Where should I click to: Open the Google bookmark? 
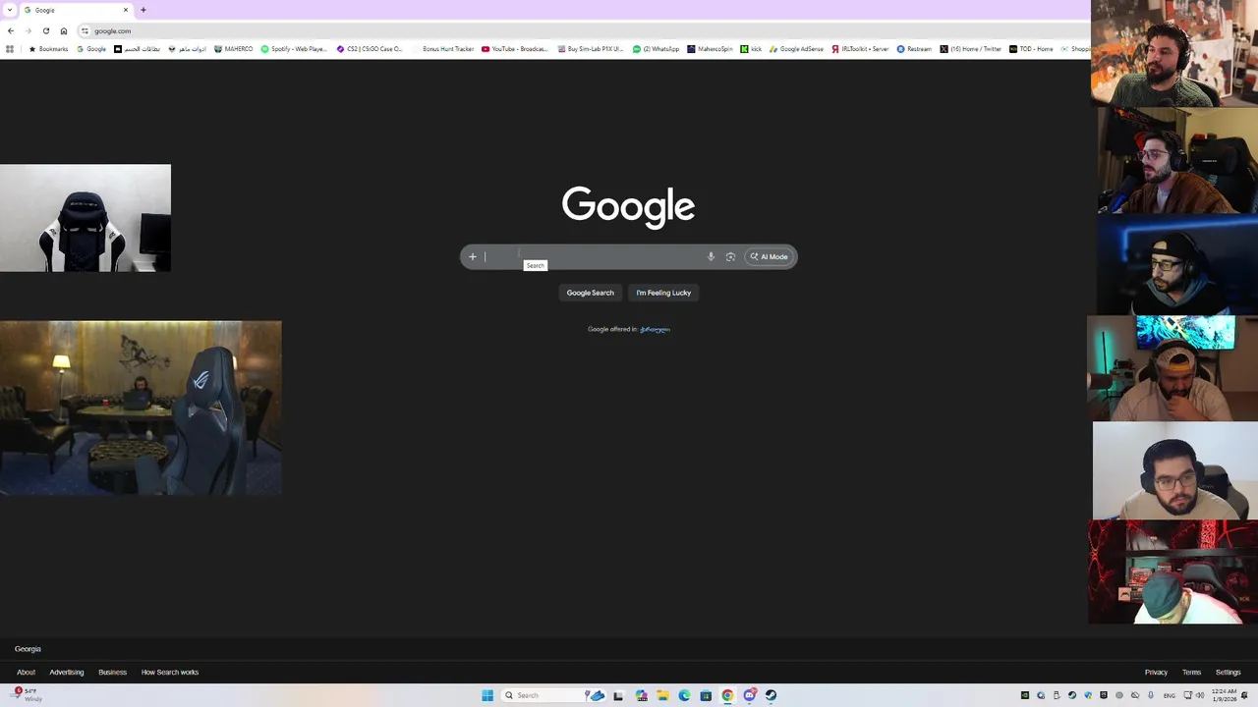(91, 49)
